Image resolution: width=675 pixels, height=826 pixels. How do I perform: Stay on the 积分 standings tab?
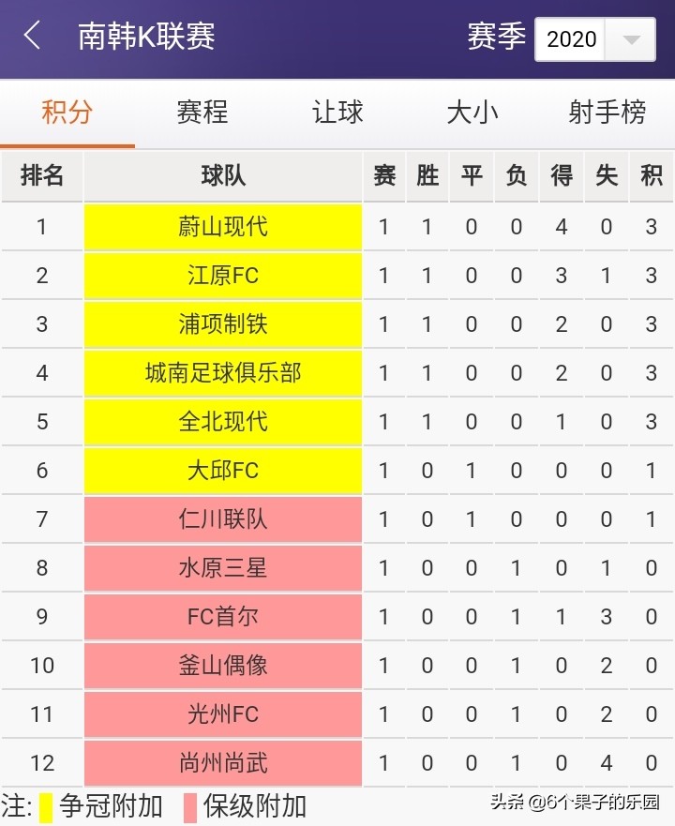click(x=67, y=111)
